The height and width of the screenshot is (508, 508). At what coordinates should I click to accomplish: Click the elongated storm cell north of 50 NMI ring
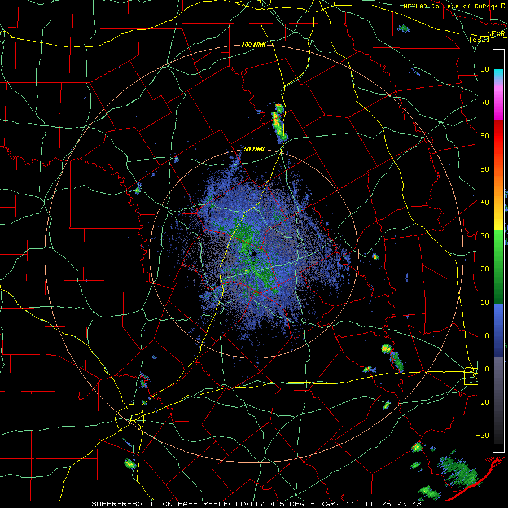point(279,124)
